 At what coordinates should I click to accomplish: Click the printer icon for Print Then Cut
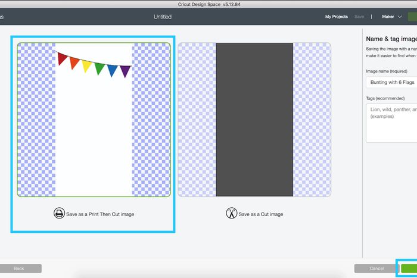pyautogui.click(x=58, y=214)
